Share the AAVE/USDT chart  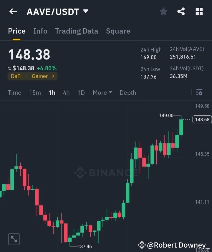[x=181, y=11]
